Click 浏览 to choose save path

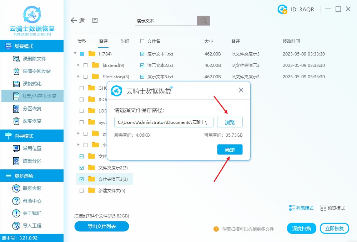click(230, 122)
